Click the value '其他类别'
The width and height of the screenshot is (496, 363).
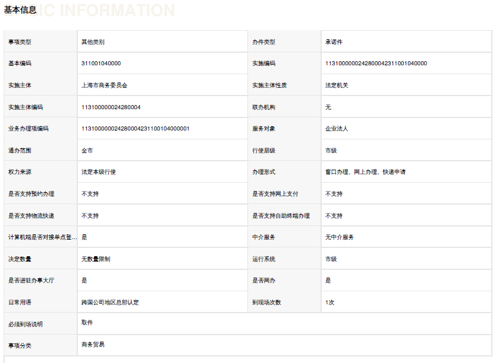point(93,42)
